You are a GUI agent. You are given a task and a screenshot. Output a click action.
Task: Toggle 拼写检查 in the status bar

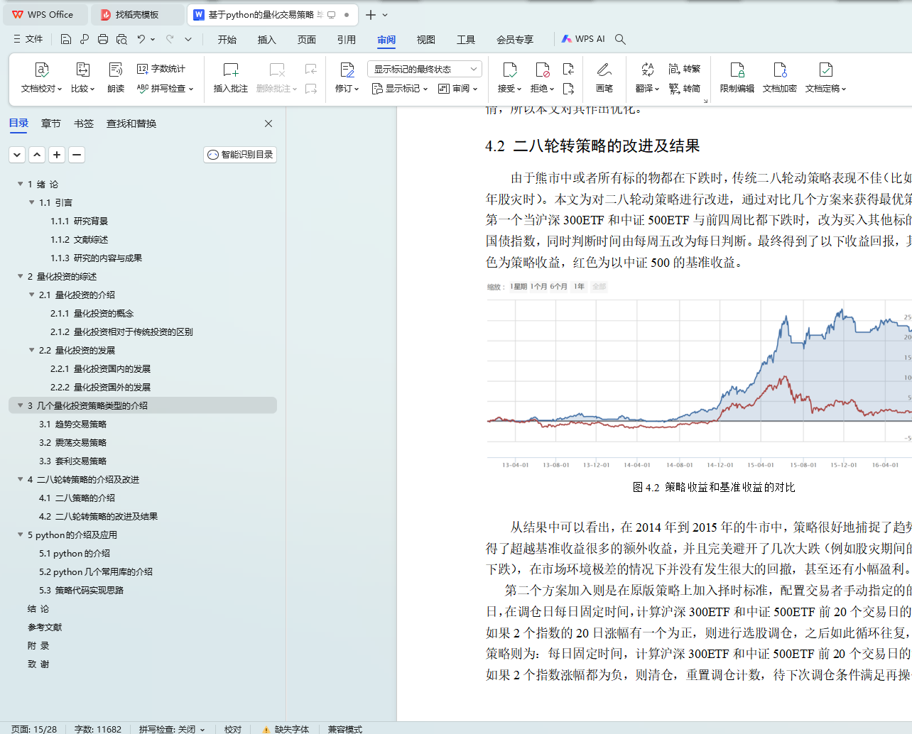[x=171, y=729]
